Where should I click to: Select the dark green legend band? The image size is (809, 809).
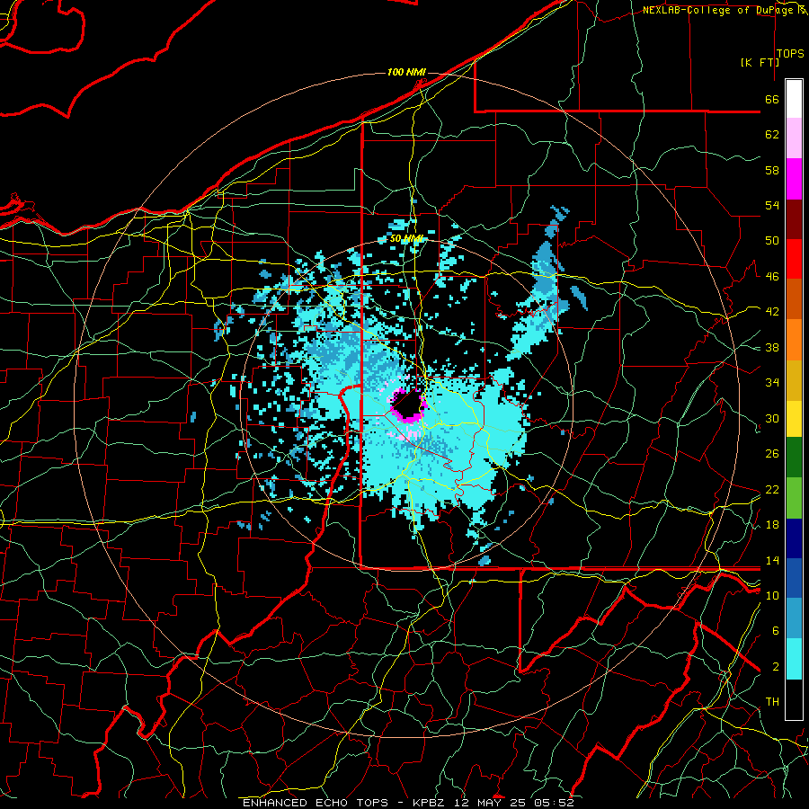tap(794, 458)
